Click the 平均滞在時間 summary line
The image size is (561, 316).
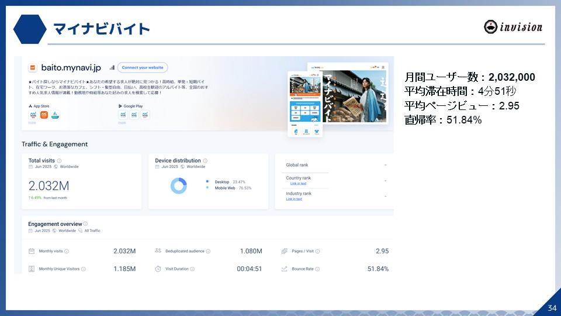(x=460, y=91)
